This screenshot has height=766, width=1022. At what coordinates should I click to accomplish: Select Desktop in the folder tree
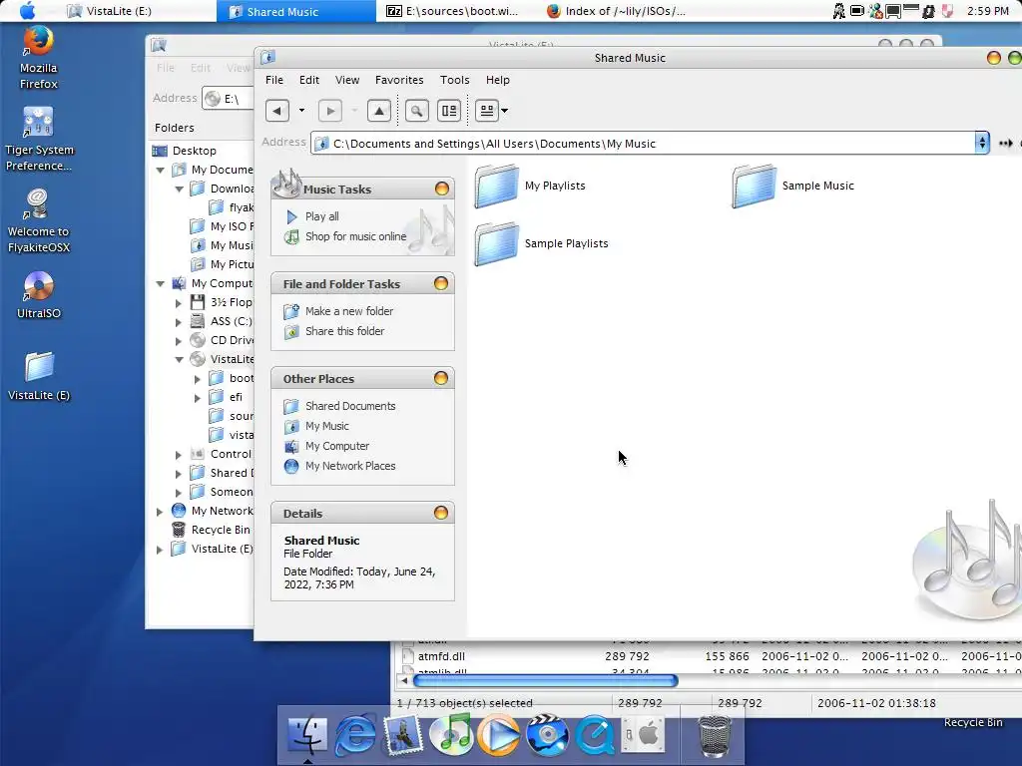(195, 151)
